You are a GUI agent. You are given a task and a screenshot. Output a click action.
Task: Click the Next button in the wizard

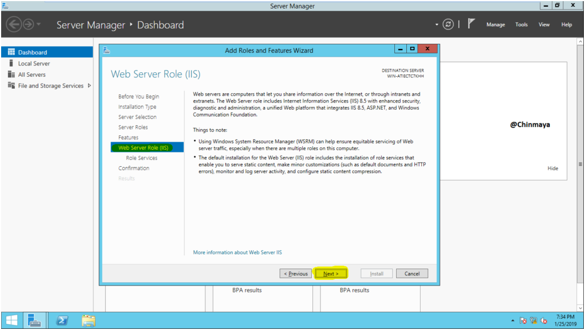(x=331, y=273)
